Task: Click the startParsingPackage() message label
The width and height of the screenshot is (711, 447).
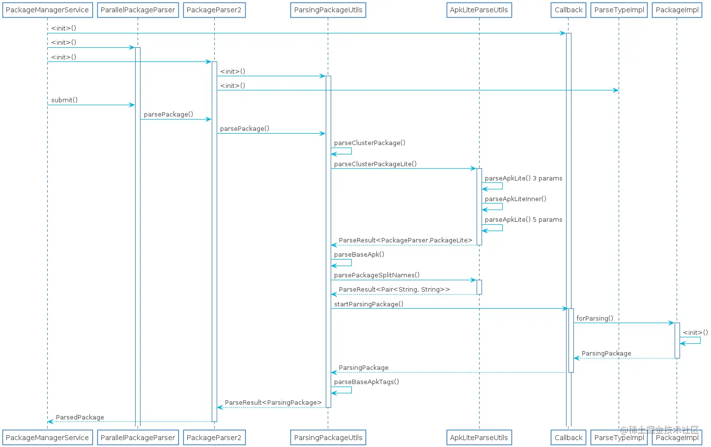Action: (x=369, y=304)
